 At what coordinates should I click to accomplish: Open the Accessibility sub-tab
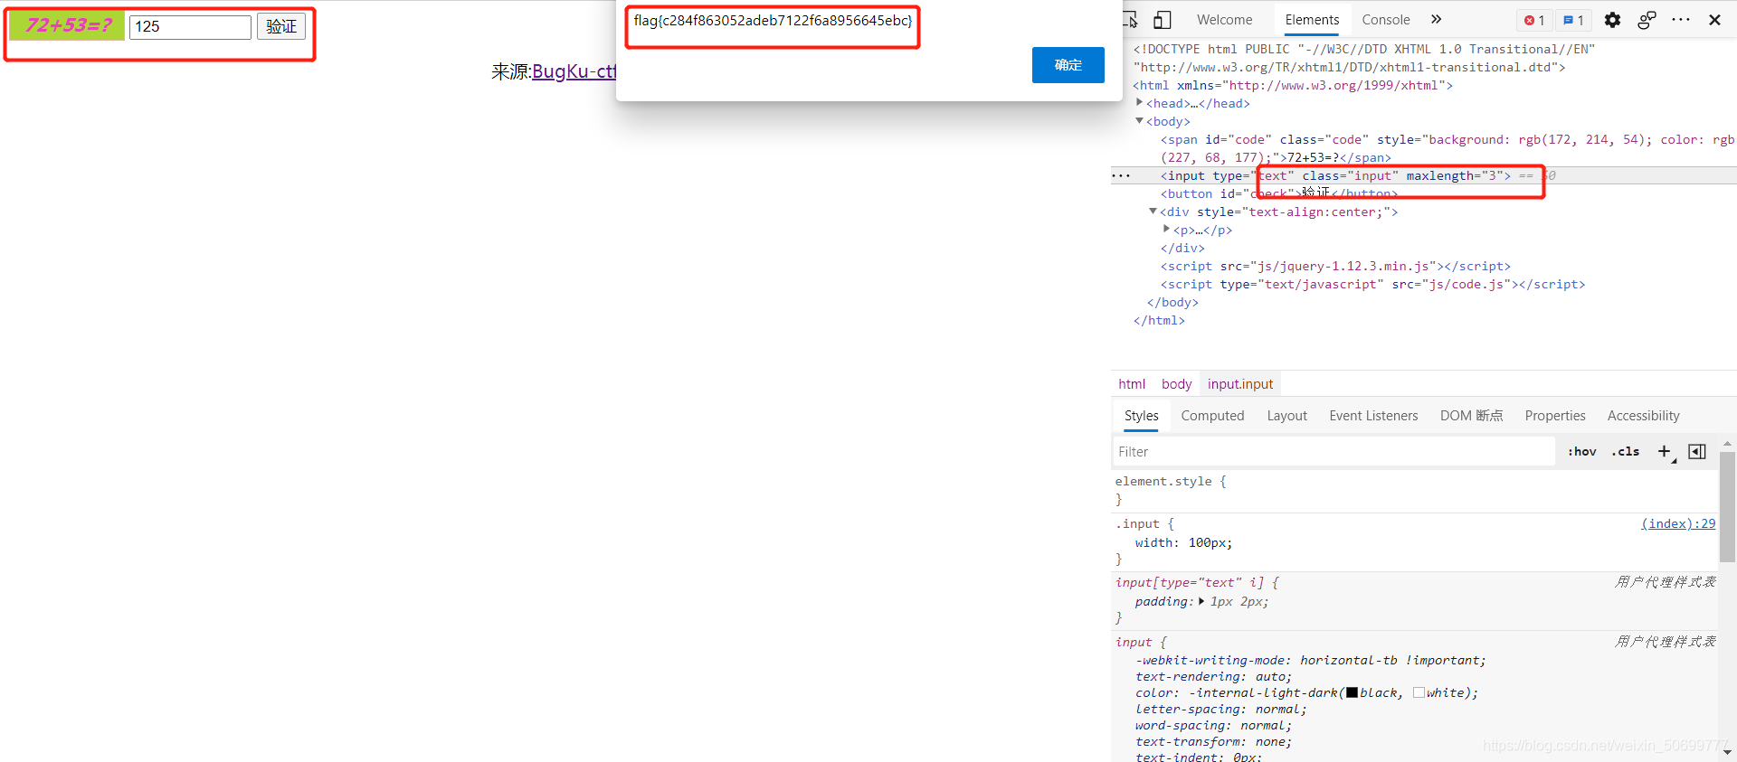coord(1643,416)
